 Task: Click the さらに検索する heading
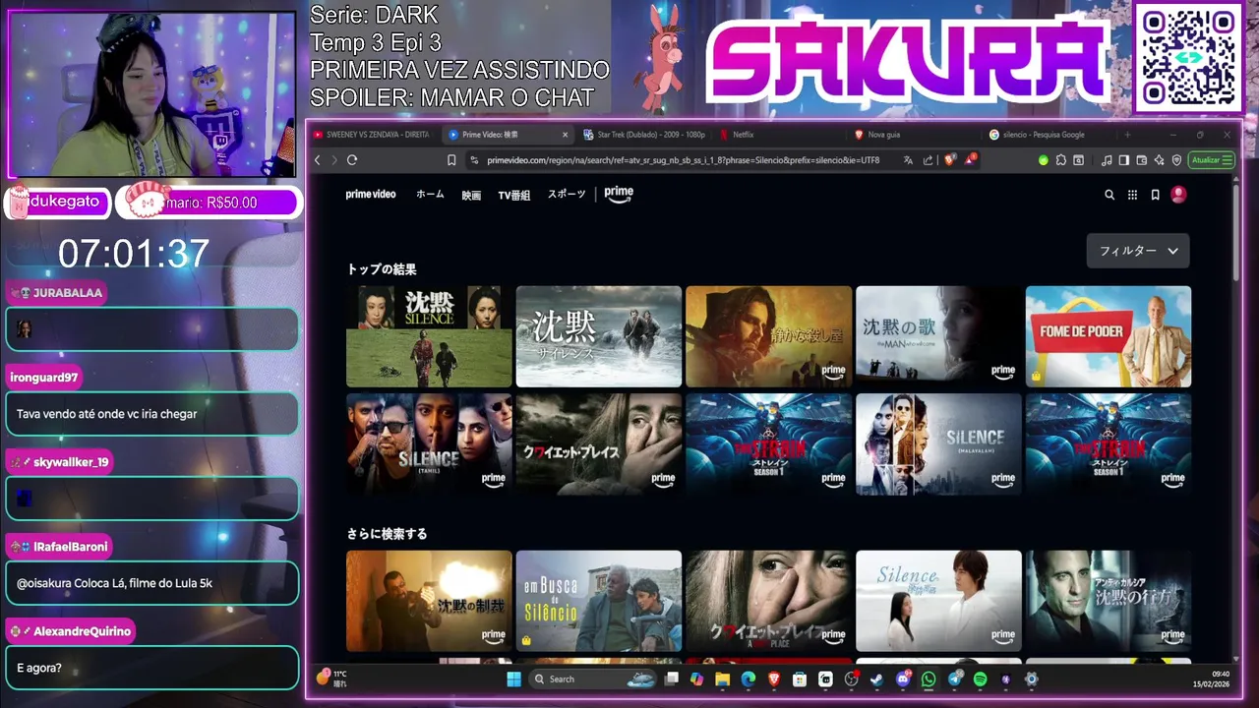point(388,534)
